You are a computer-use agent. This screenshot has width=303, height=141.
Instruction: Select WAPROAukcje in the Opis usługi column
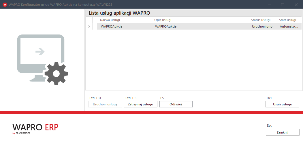point(200,26)
